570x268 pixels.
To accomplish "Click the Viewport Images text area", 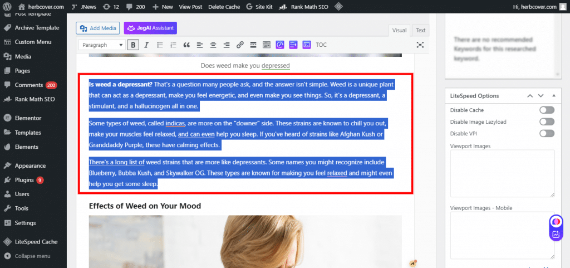I will (x=503, y=173).
